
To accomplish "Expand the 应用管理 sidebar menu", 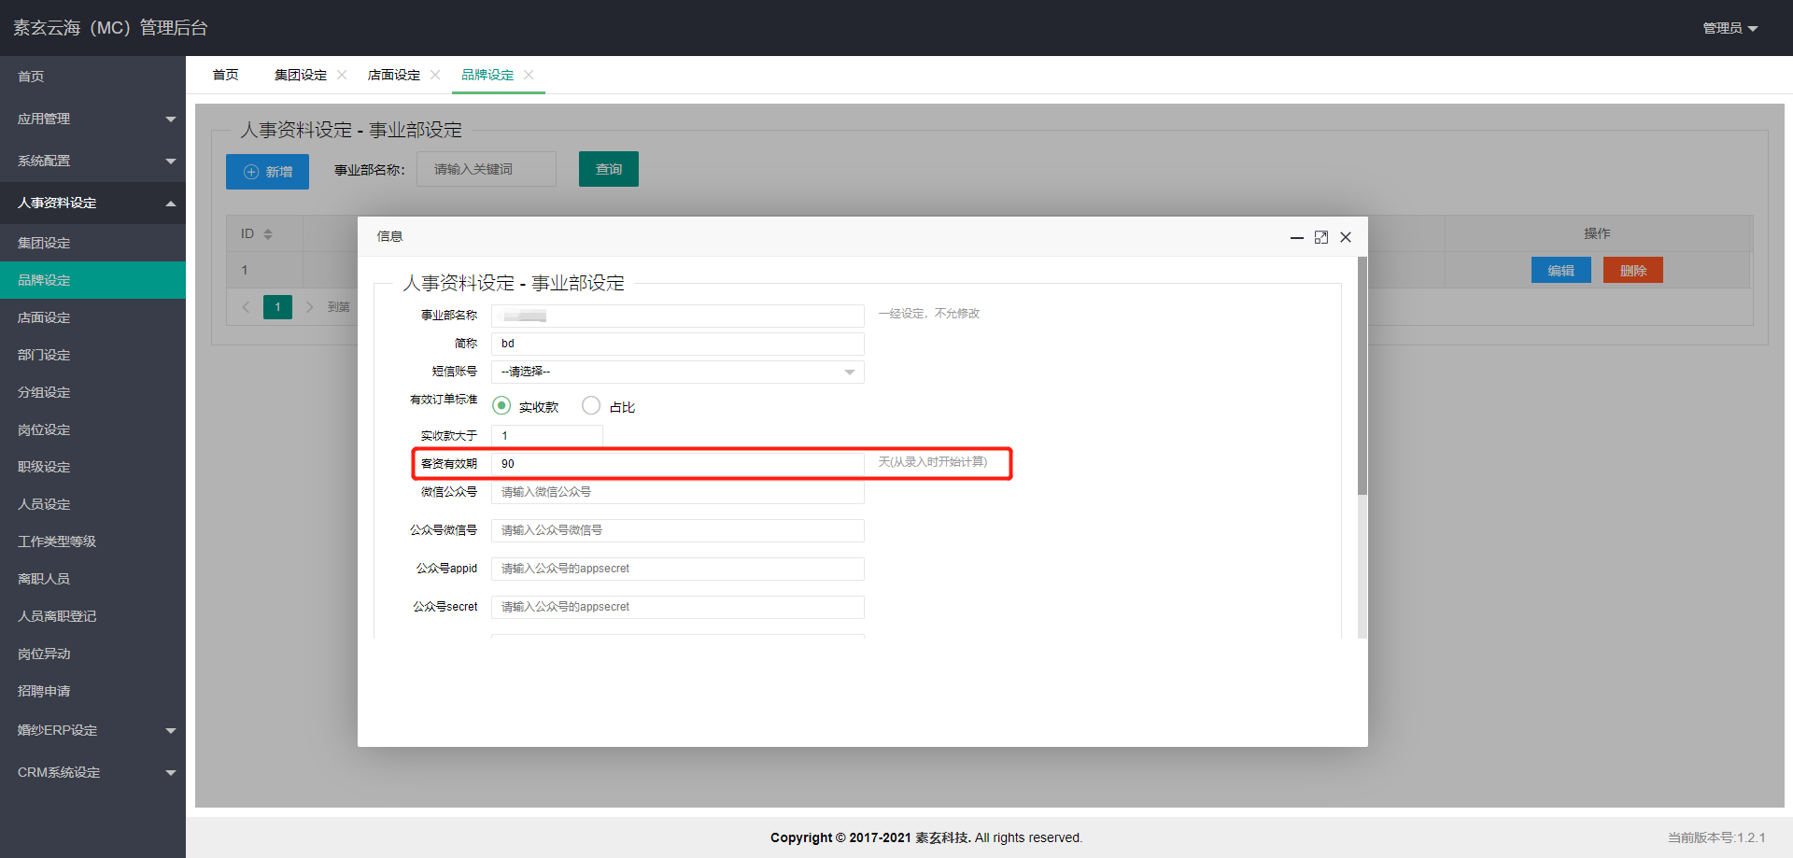I will [92, 119].
